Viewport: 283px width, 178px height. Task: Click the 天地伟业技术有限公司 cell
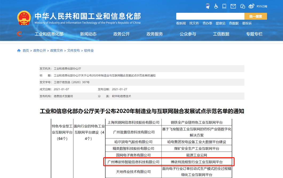pos(133,172)
